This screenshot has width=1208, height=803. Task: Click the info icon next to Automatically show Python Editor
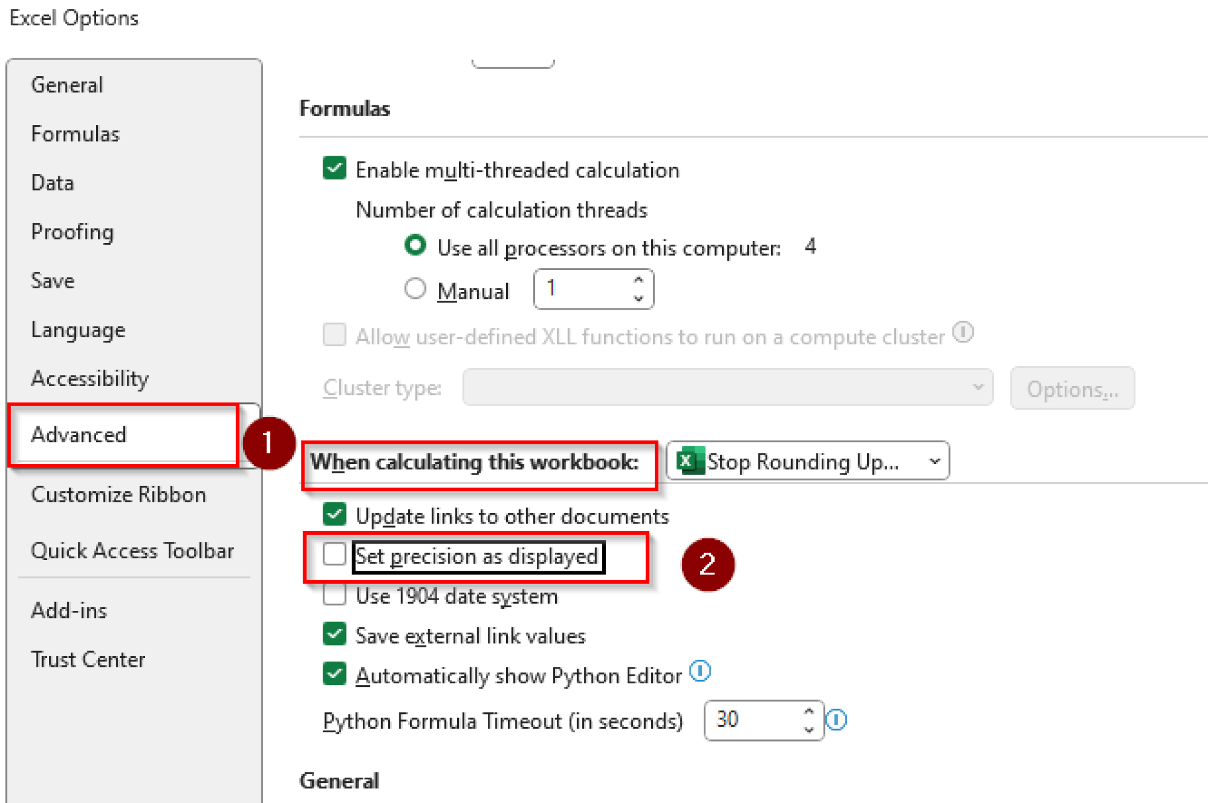point(700,671)
